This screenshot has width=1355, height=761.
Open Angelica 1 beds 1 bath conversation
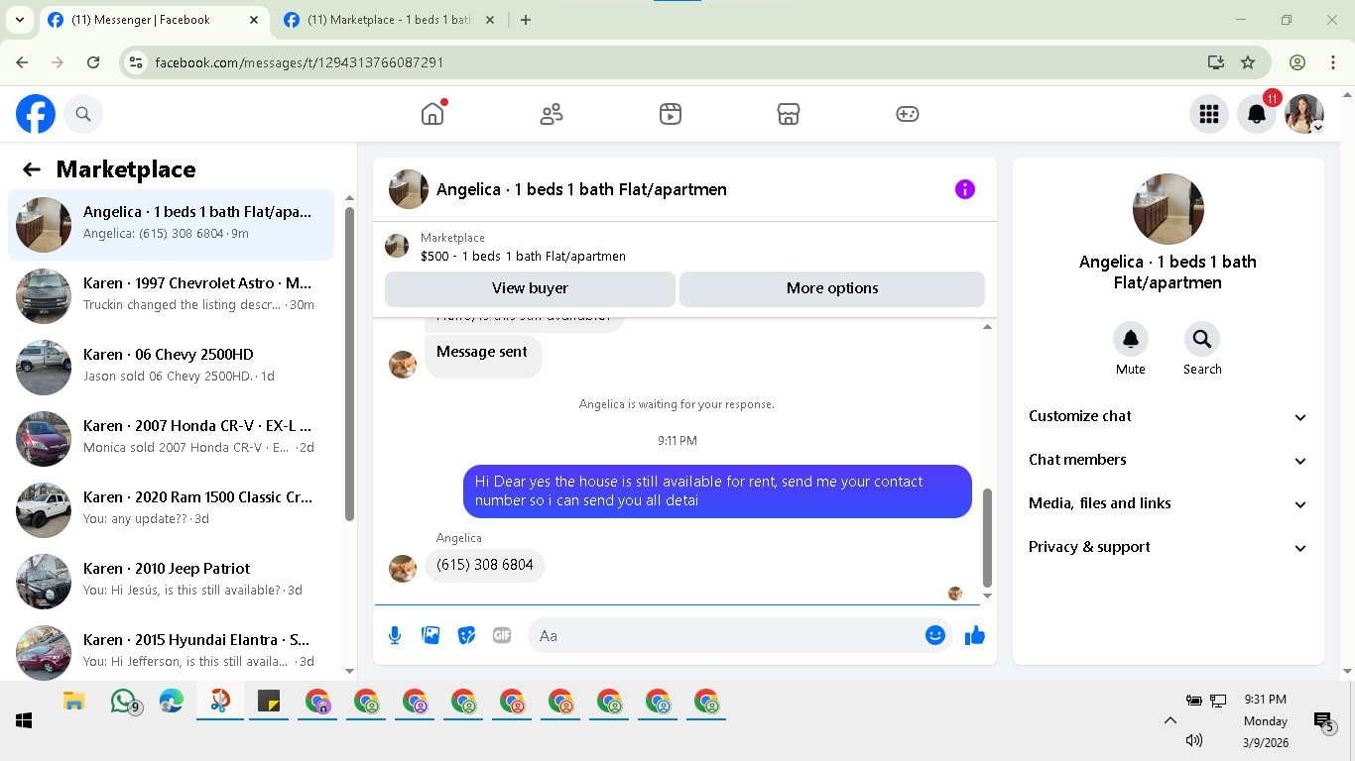pos(171,225)
